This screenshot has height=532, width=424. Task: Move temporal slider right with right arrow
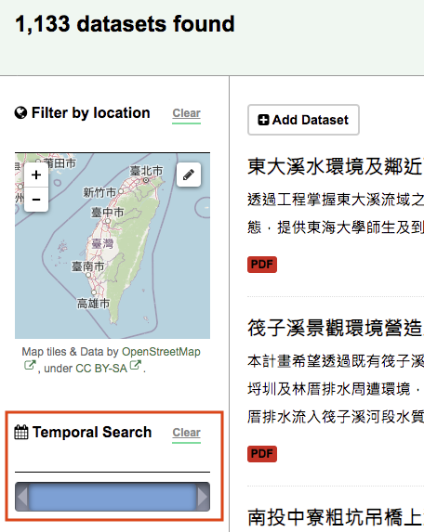point(203,497)
